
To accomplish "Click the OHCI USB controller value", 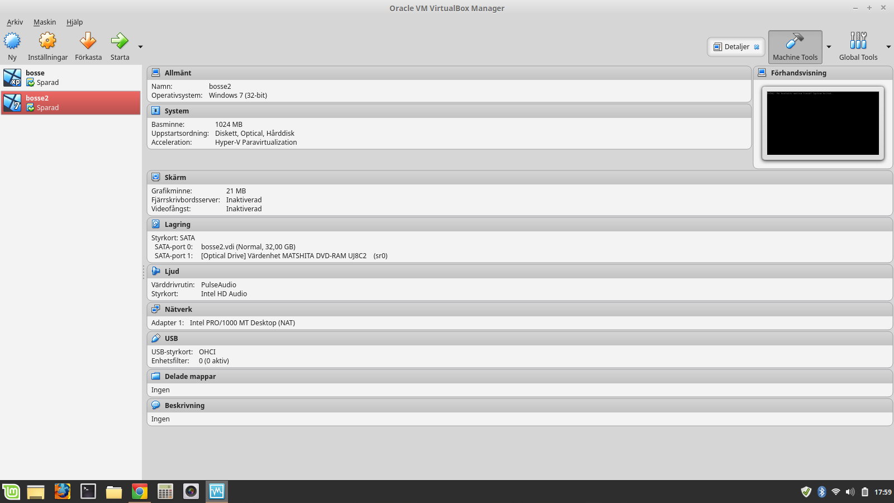I will point(207,352).
